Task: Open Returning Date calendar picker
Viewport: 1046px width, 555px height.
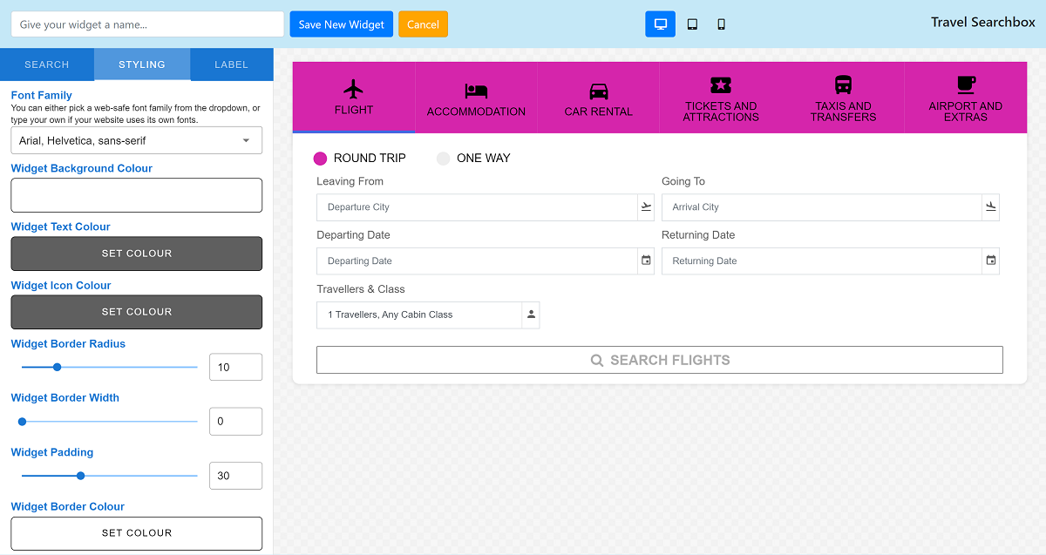Action: (x=991, y=261)
